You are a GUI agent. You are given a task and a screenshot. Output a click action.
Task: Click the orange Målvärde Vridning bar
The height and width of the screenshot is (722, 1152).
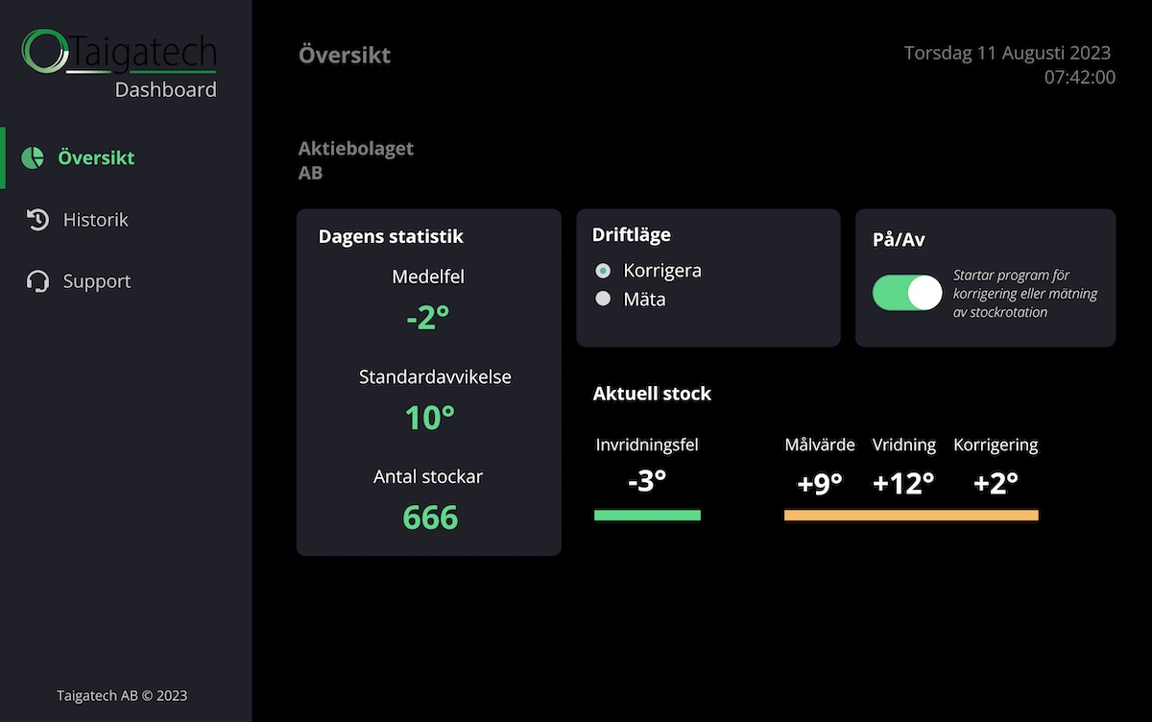click(911, 516)
